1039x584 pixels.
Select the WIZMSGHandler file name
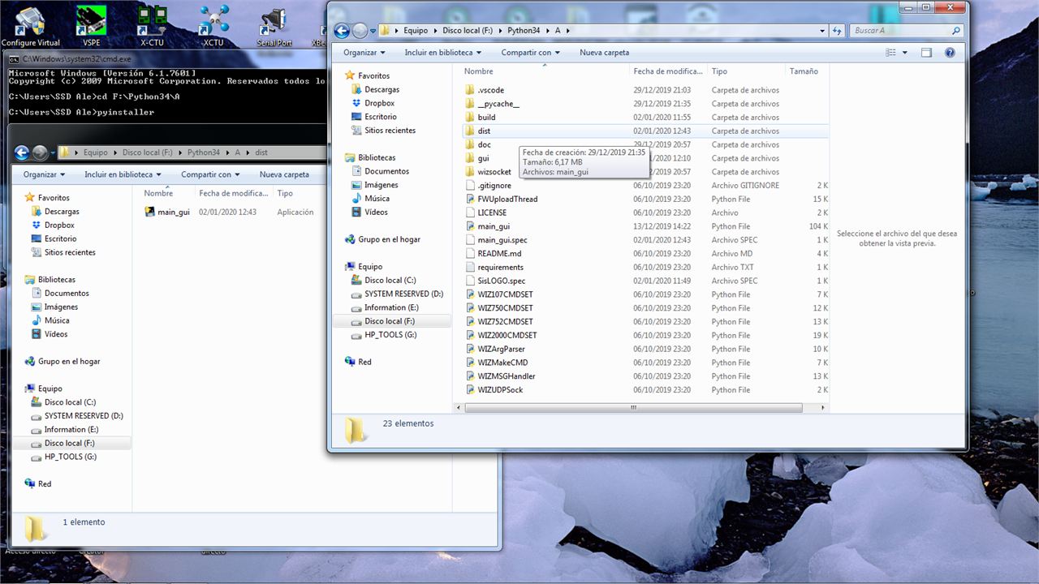point(507,376)
